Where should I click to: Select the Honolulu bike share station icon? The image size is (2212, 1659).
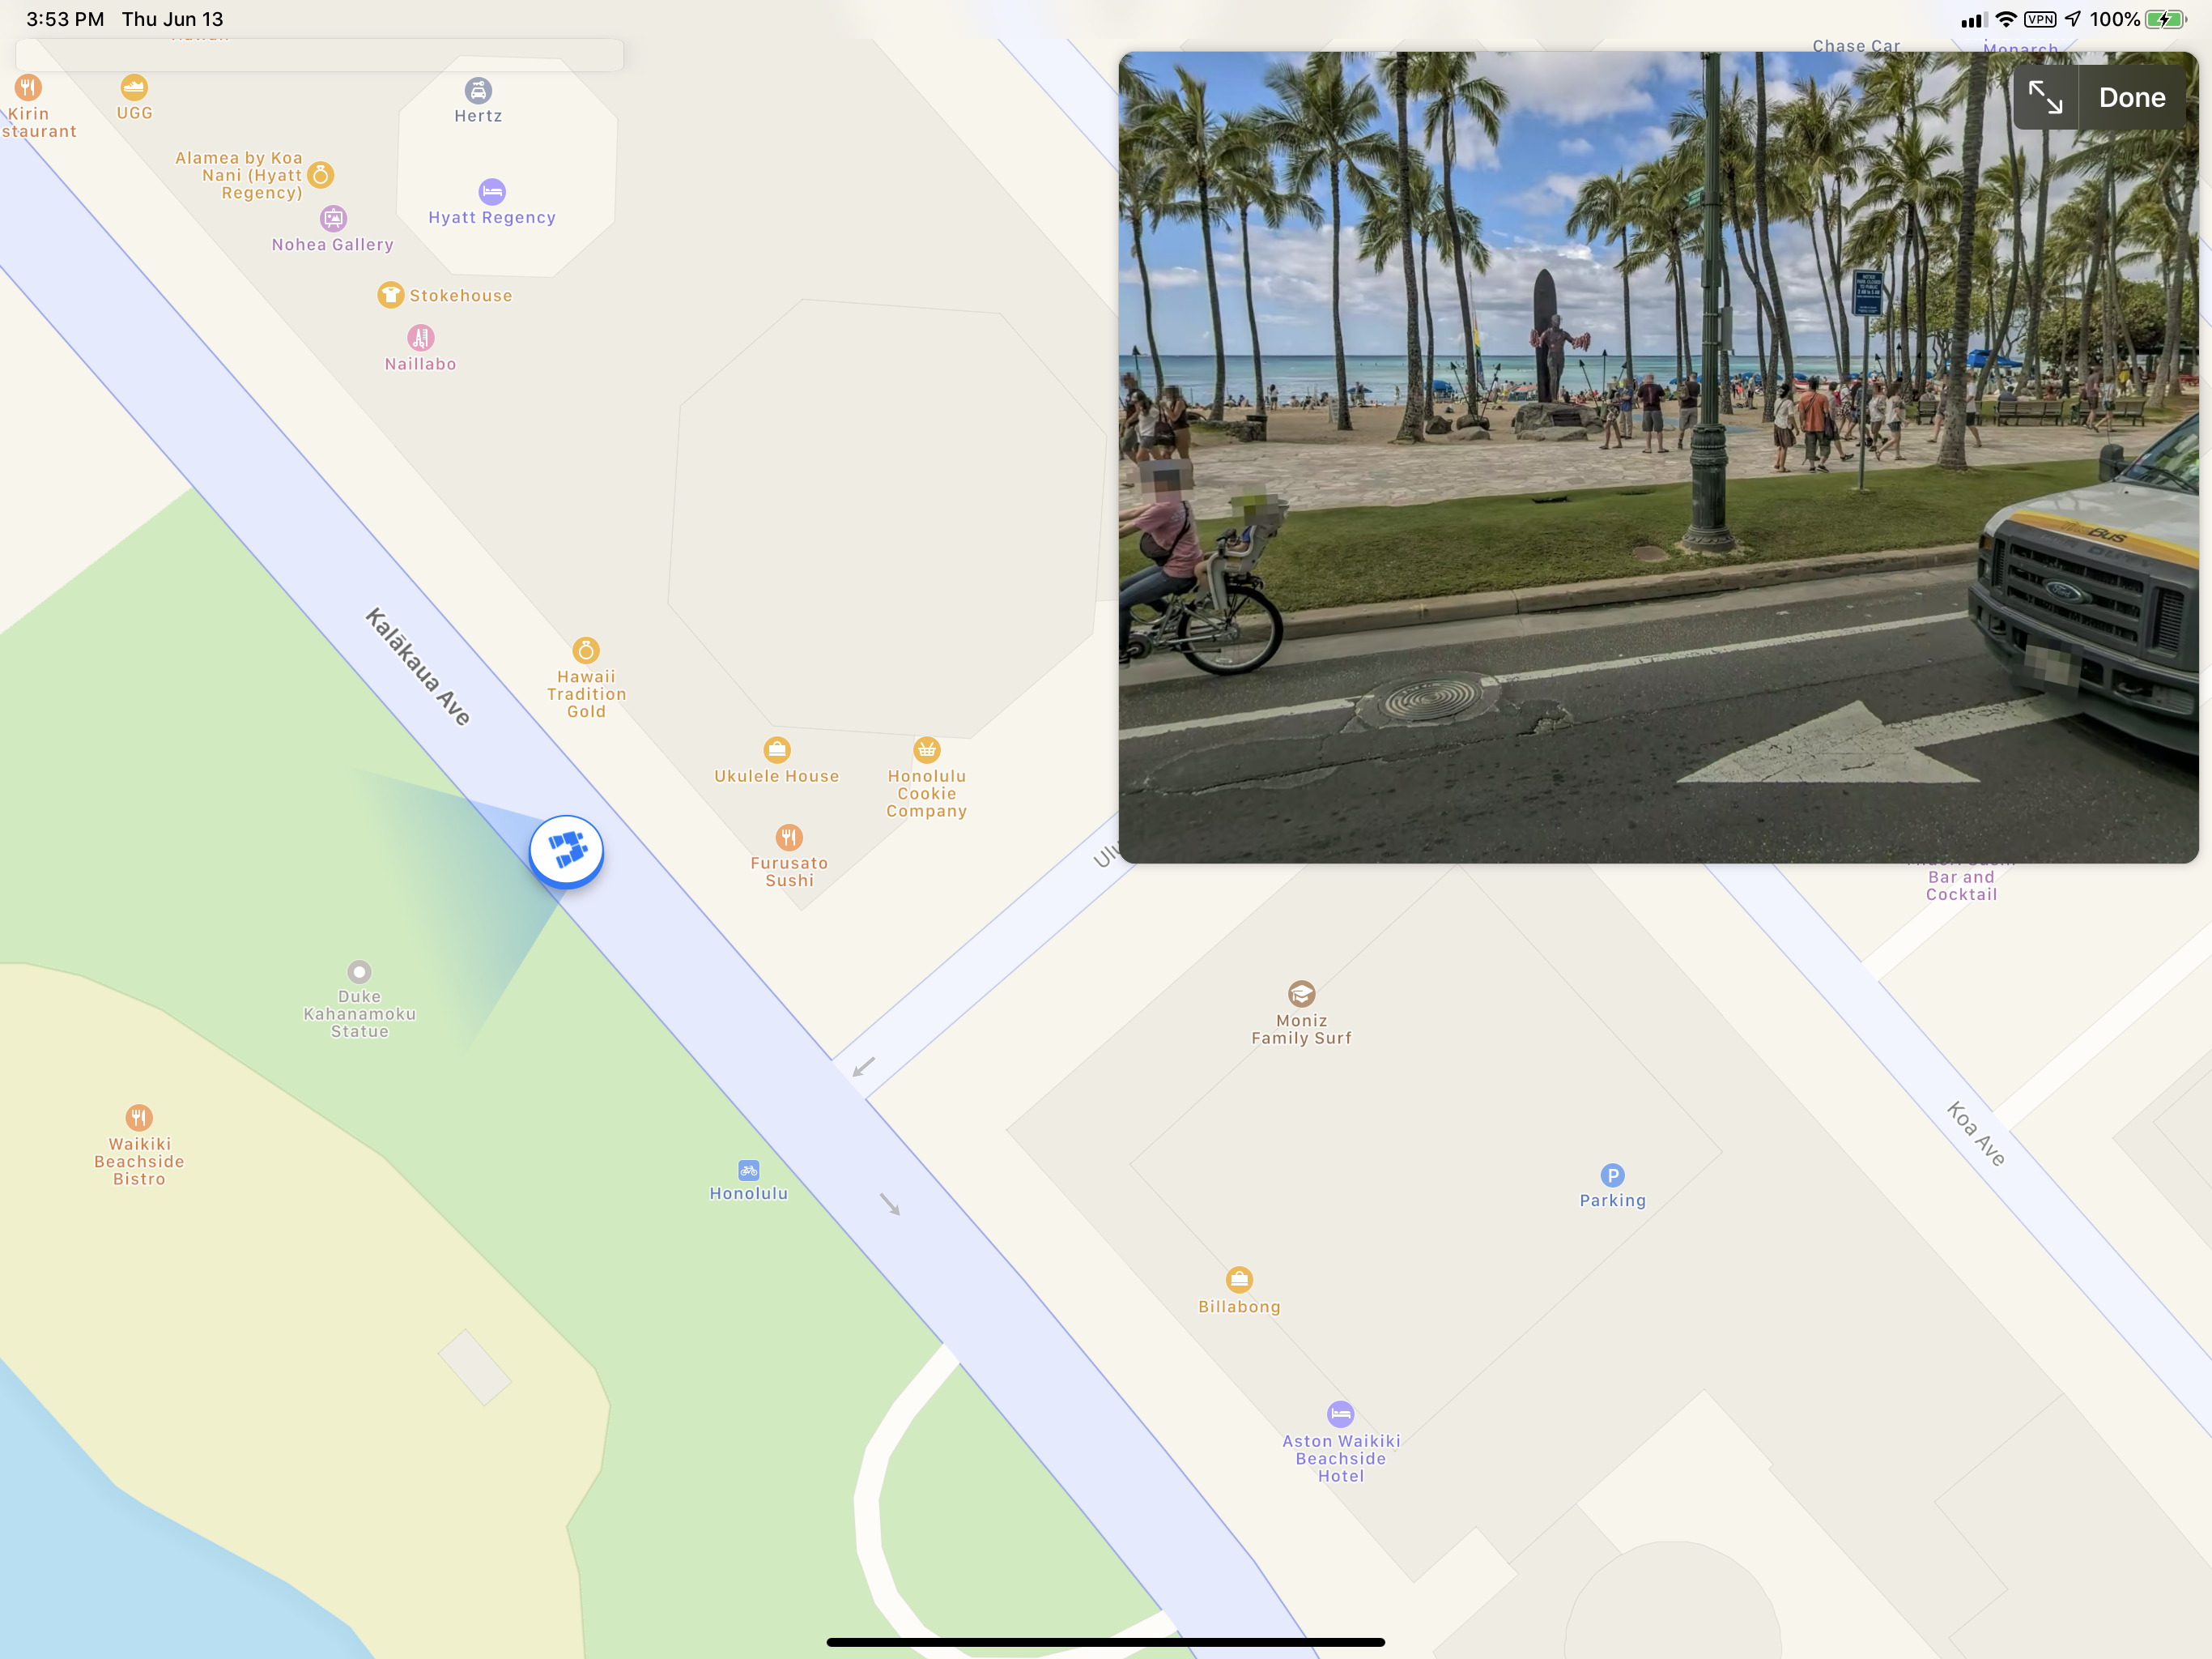pyautogui.click(x=749, y=1170)
